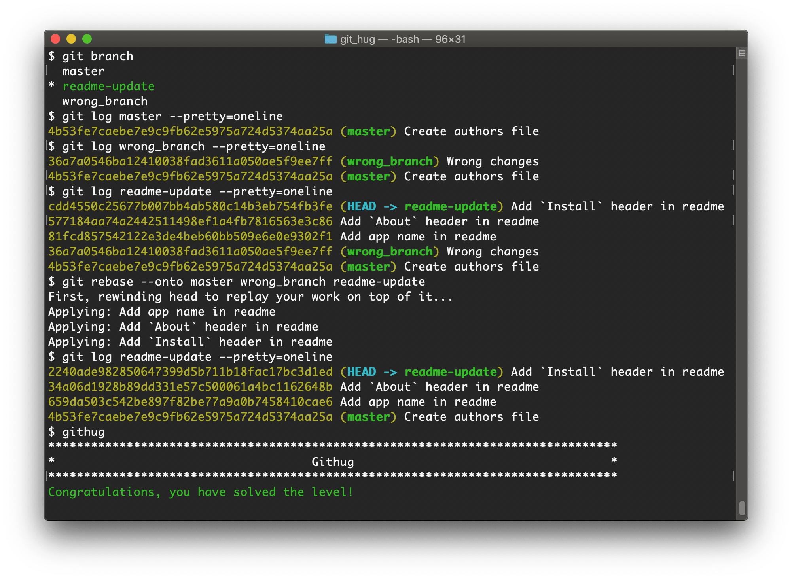The height and width of the screenshot is (579, 792).
Task: Zoom the terminal with green button
Action: tap(87, 39)
